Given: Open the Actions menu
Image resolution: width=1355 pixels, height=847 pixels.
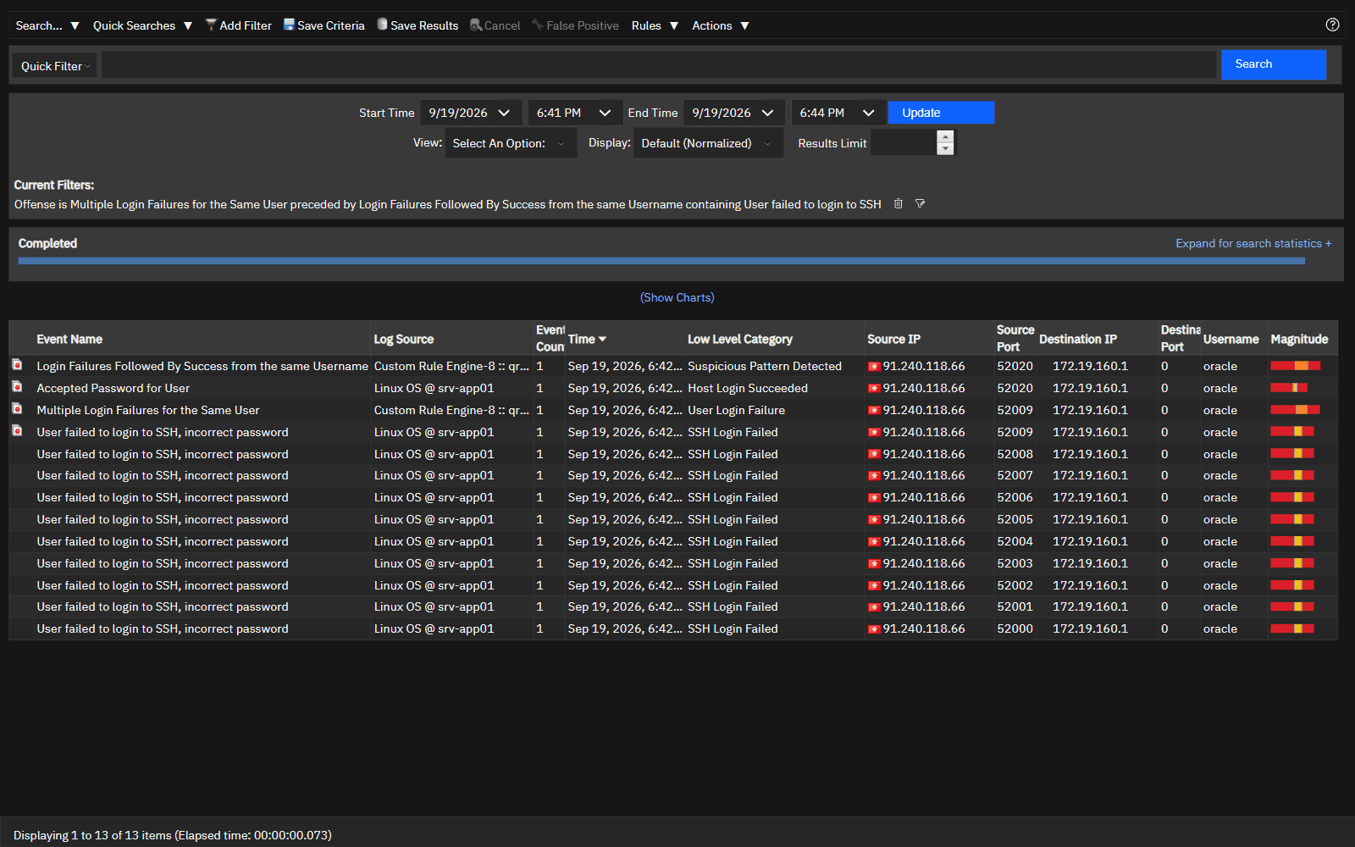Looking at the screenshot, I should 721,25.
